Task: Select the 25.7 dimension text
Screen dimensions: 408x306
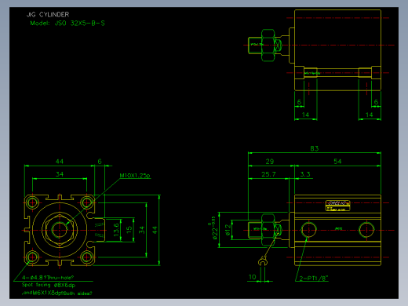Action: (x=268, y=174)
